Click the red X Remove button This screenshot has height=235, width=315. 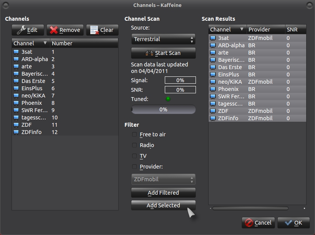point(65,30)
